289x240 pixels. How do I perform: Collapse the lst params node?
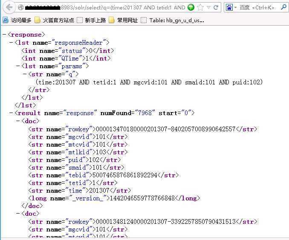(x=18, y=66)
